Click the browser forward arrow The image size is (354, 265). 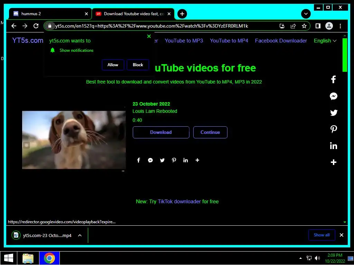25,26
